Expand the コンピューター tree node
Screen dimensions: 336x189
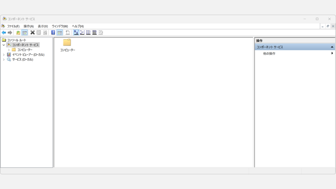(9, 50)
